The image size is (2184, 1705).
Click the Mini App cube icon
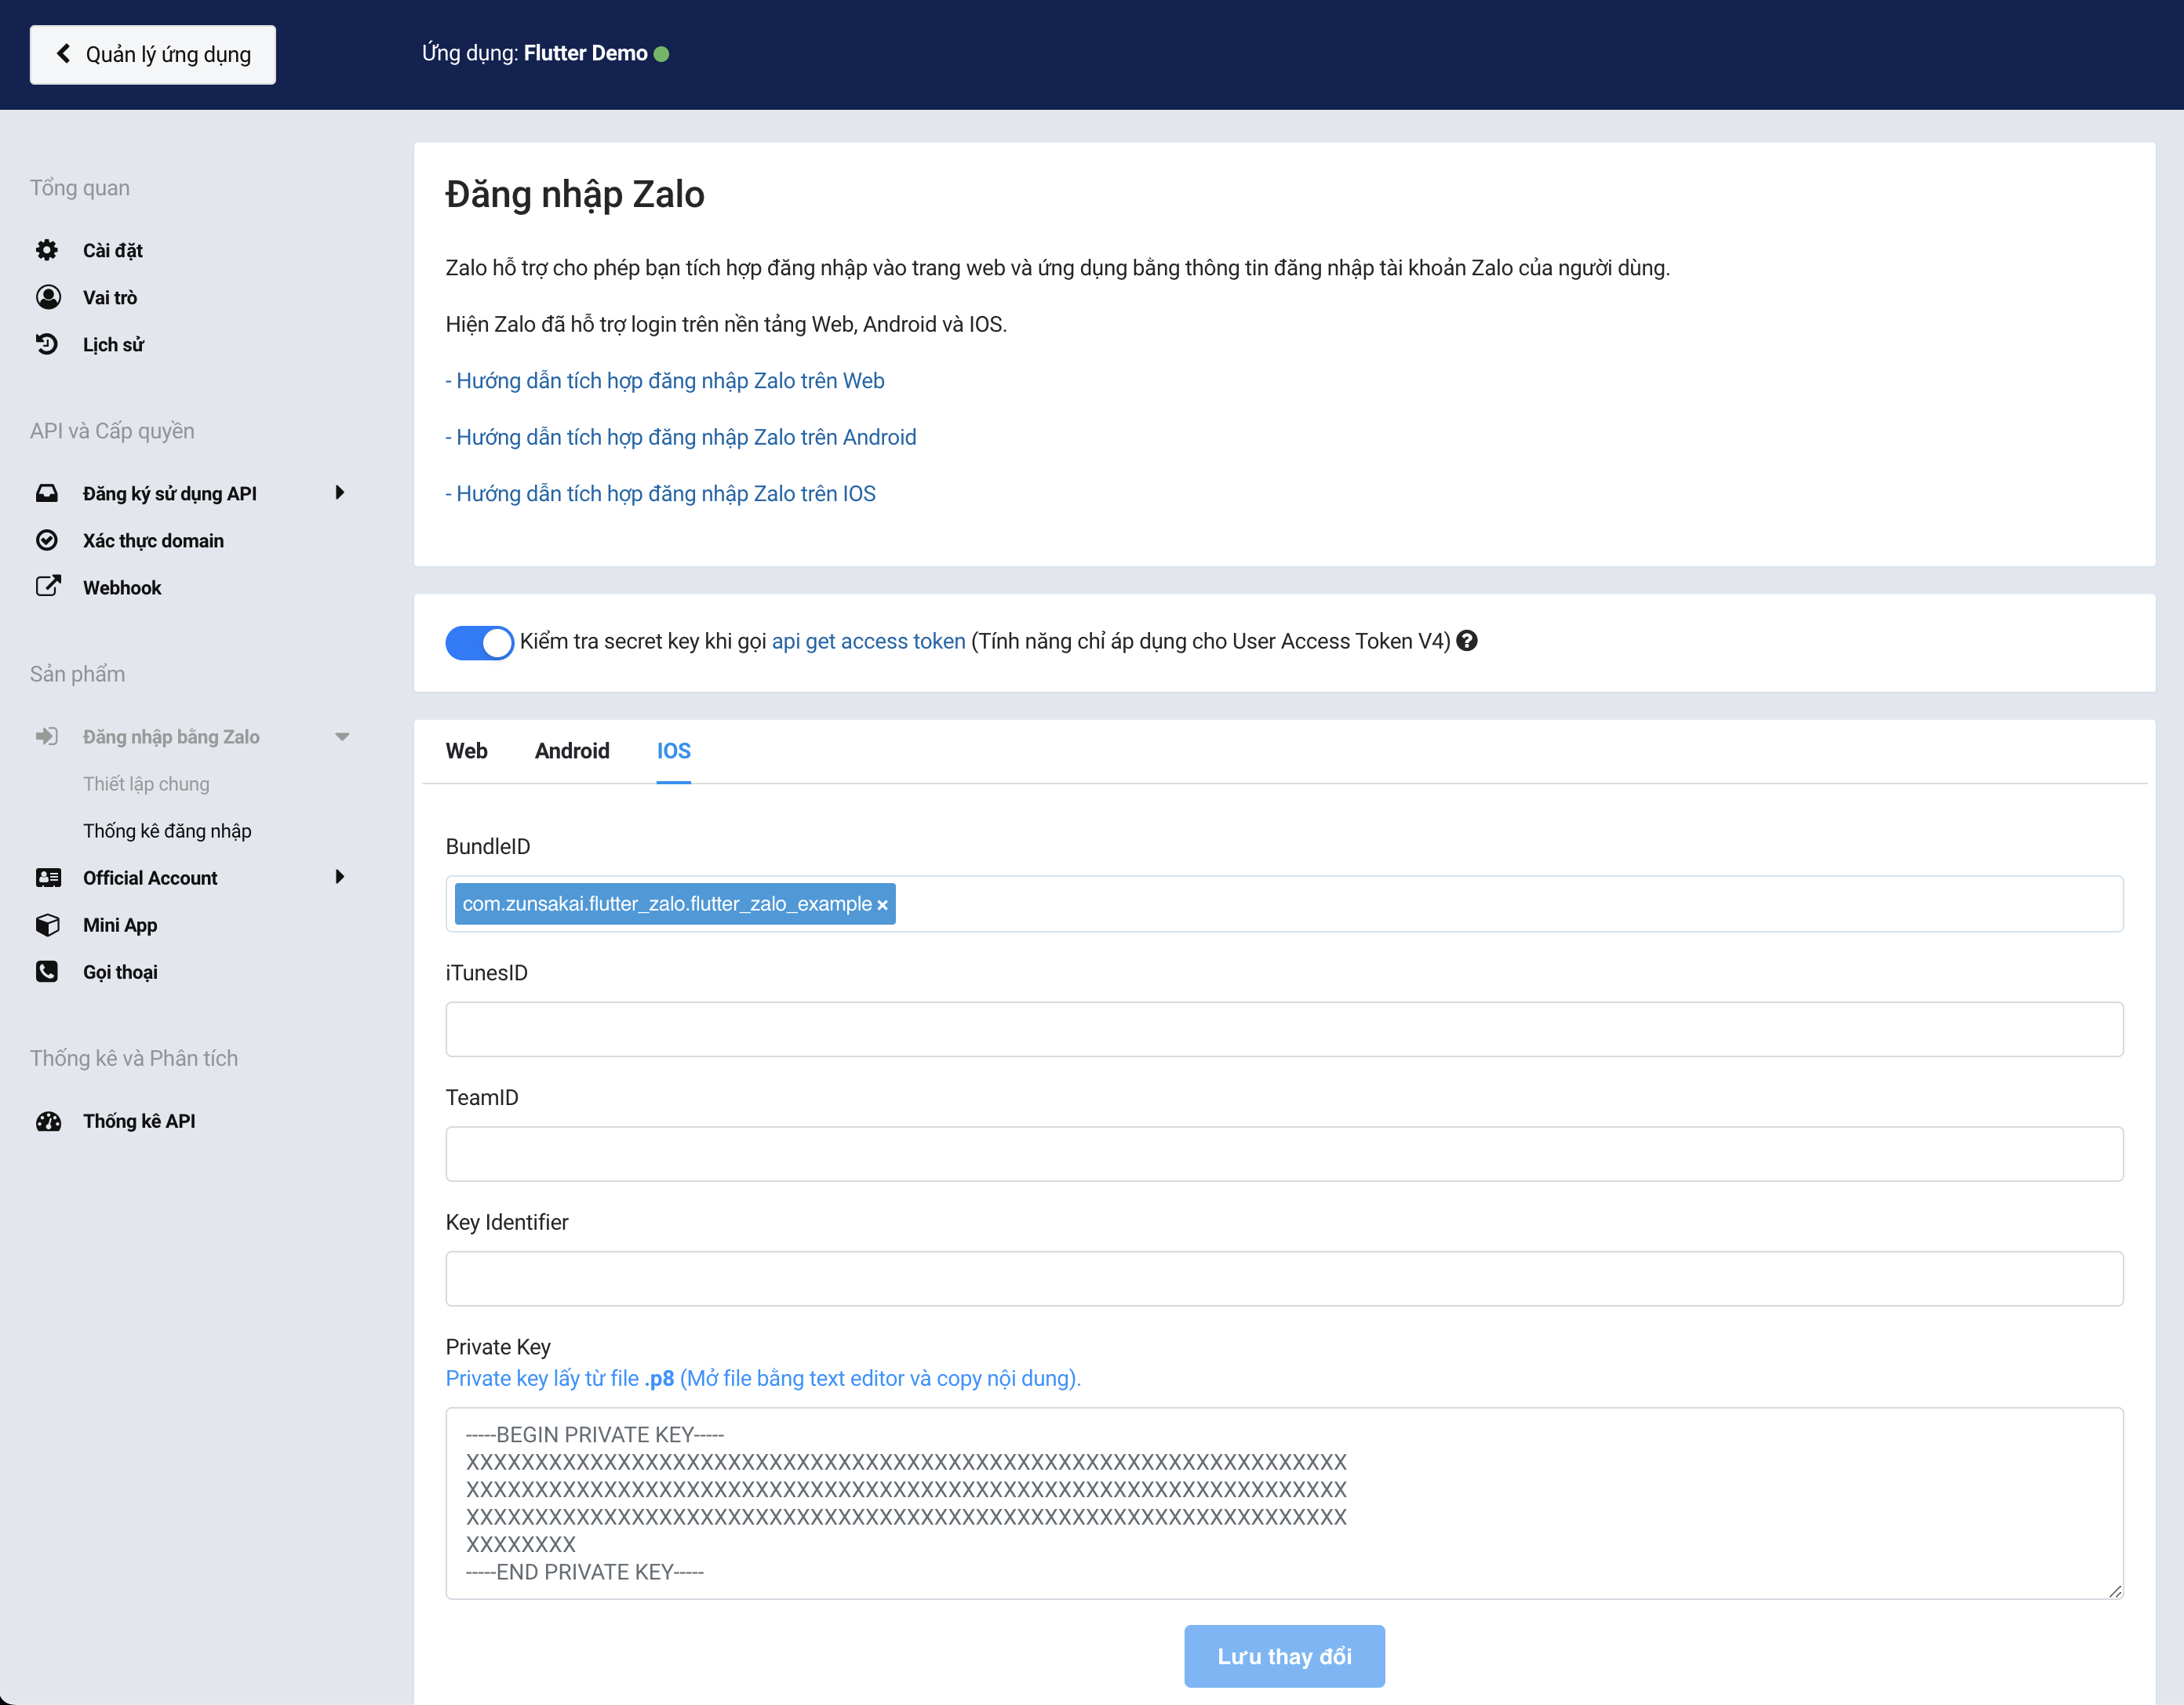[47, 924]
